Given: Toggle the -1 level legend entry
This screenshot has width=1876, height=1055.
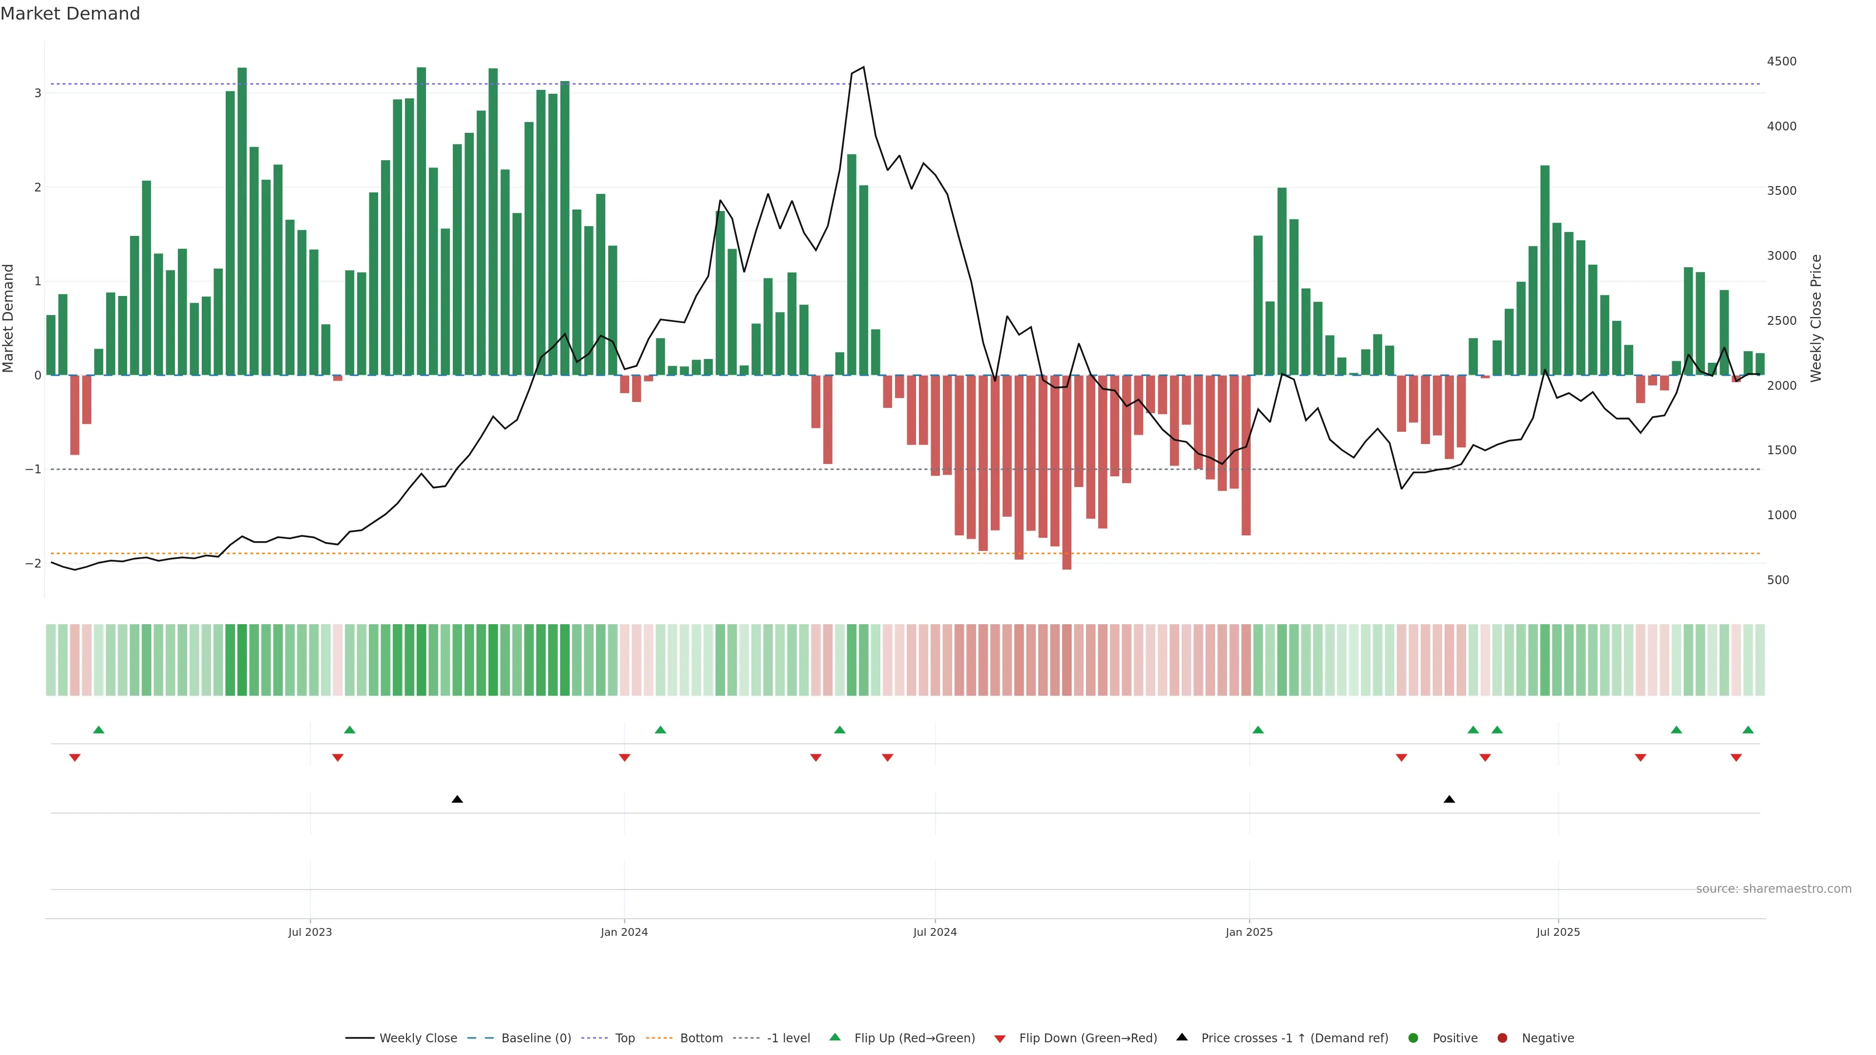Looking at the screenshot, I should (x=788, y=1037).
